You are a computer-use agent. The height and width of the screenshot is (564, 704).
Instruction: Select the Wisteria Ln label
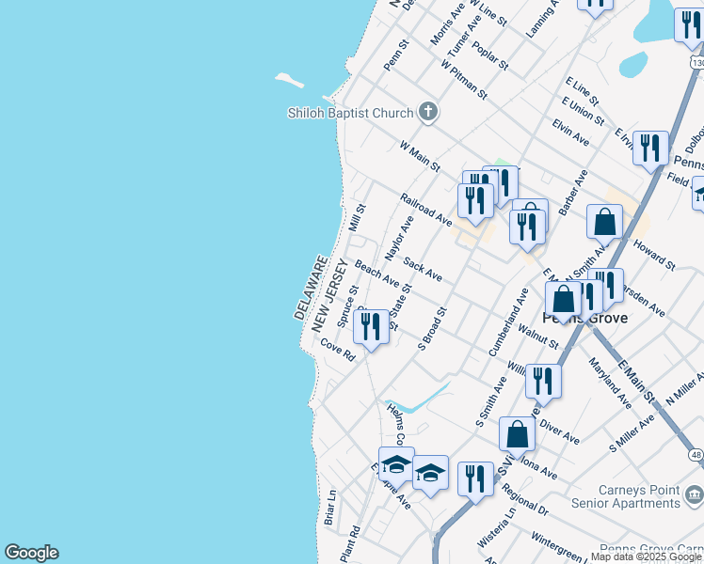point(496,528)
